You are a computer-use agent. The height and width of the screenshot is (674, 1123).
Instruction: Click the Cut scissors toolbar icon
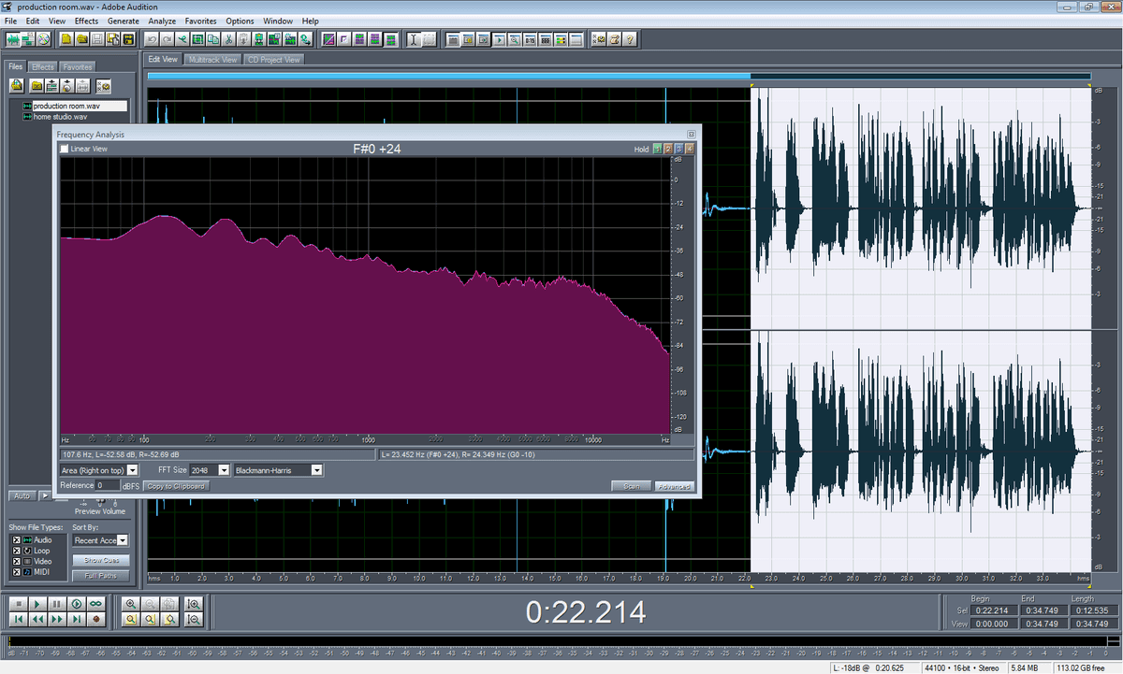[228, 39]
